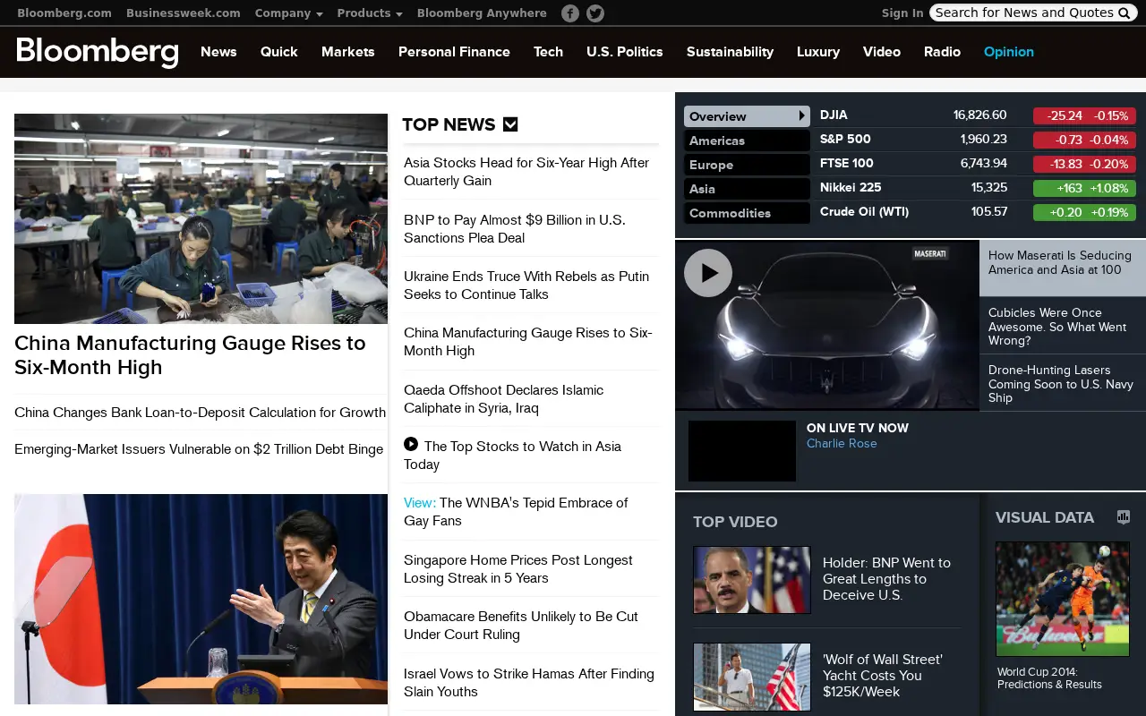Image resolution: width=1146 pixels, height=716 pixels.
Task: Click the Nikkei 225 index name
Action: 851,187
